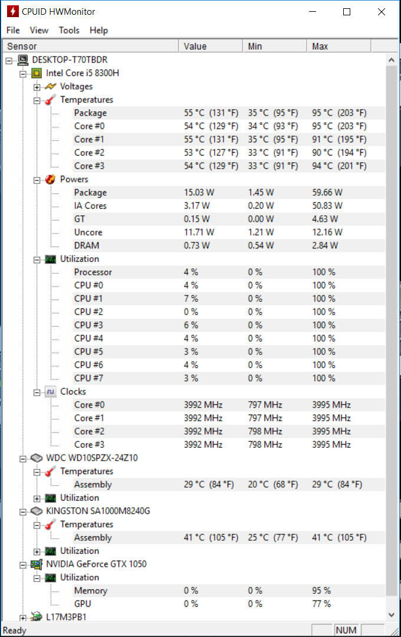
Task: Click the Powers flame icon
Action: pos(50,179)
